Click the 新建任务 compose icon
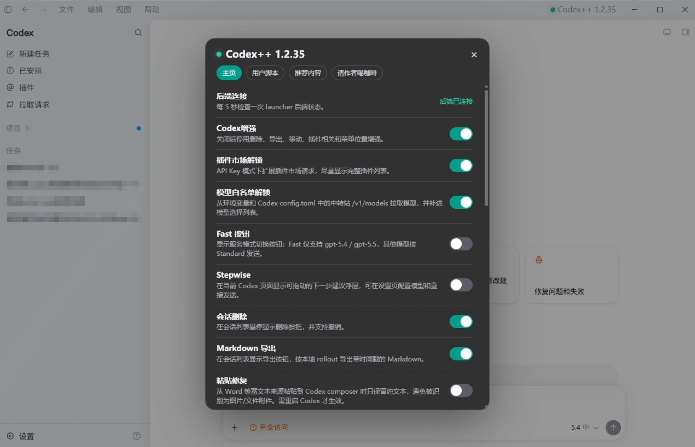 click(10, 54)
